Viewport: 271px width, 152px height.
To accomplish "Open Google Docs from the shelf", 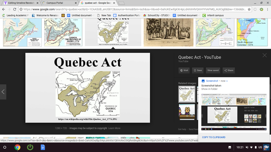I will 43,147.
